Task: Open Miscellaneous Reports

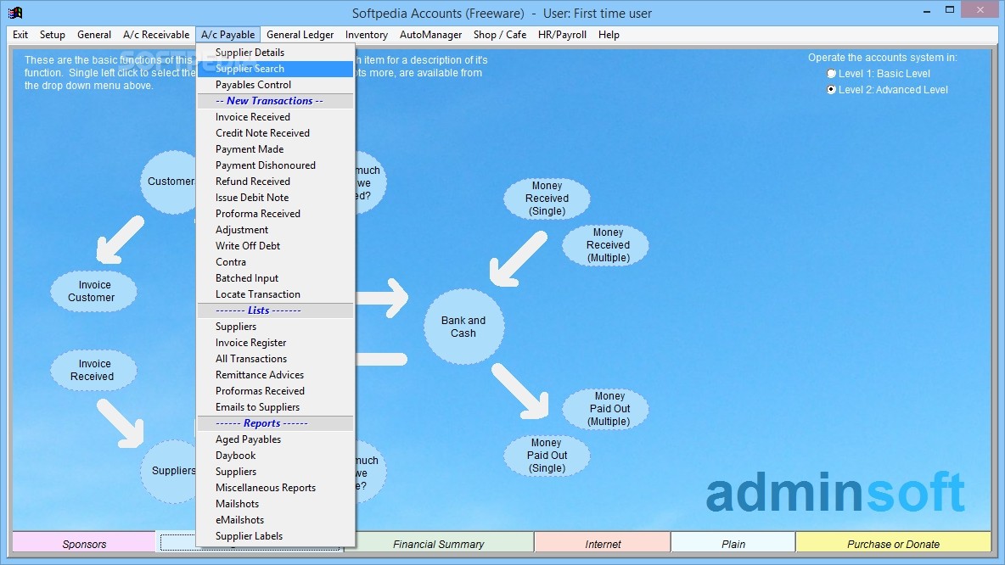Action: (x=276, y=488)
